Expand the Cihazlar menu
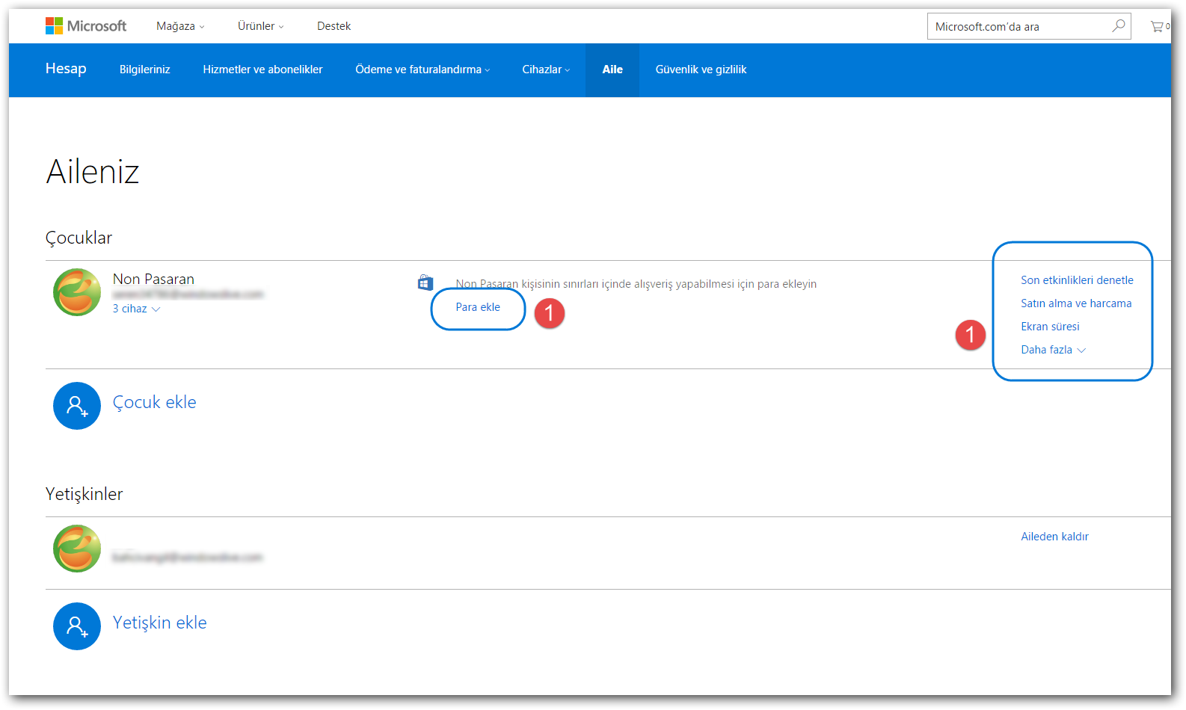The image size is (1186, 710). [x=546, y=70]
